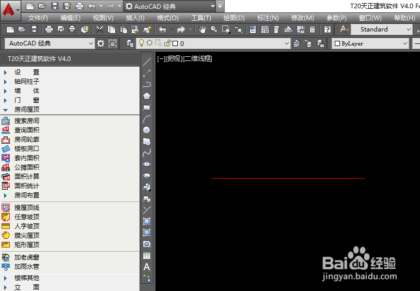Click the Plot printer icon in toolbar
Screen dimensions: 420x291
(49, 29)
